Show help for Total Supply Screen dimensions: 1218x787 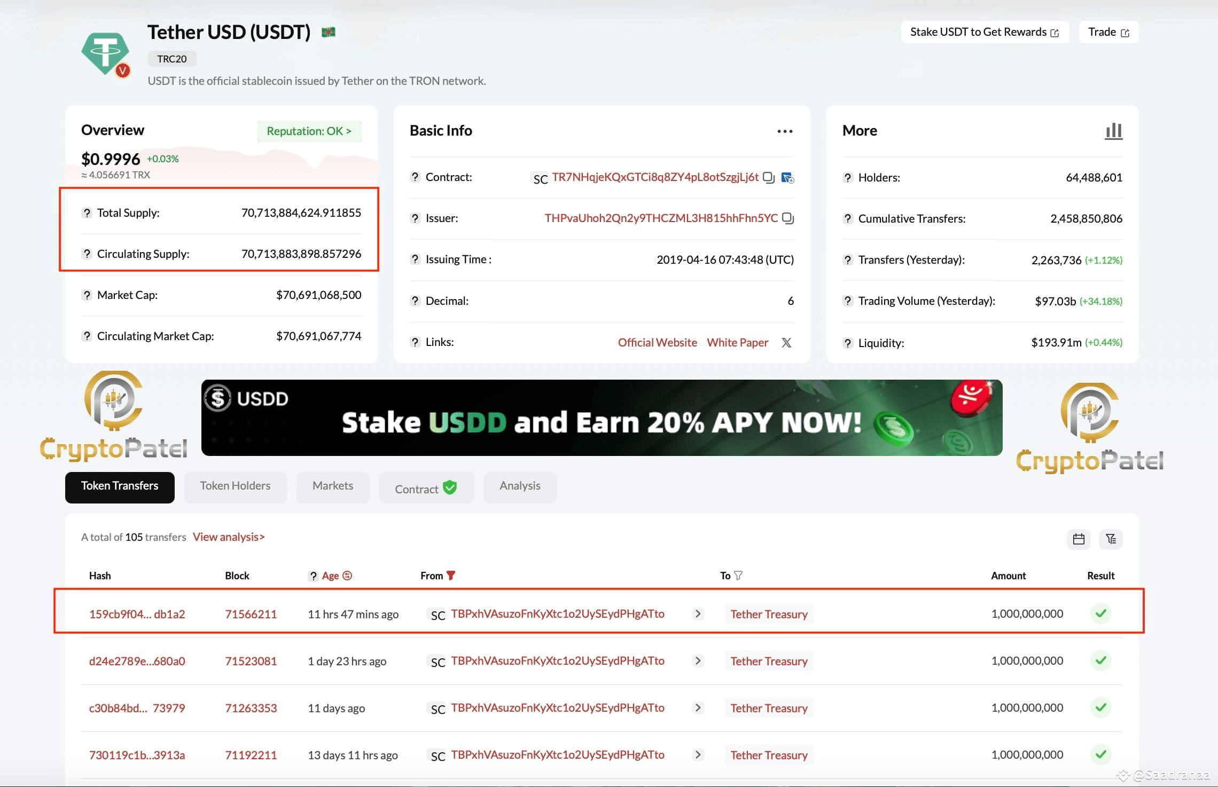pyautogui.click(x=87, y=213)
